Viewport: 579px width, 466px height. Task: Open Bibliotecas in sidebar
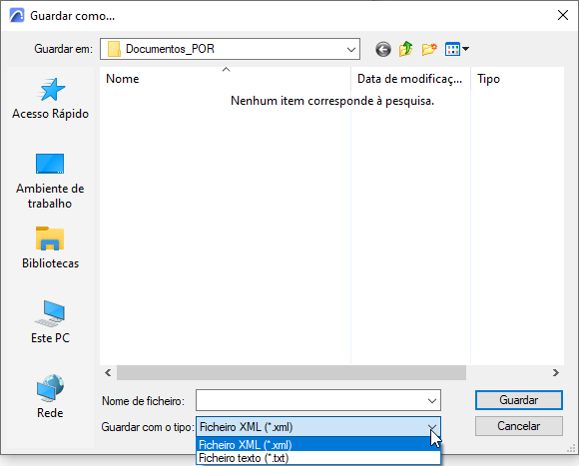[50, 247]
